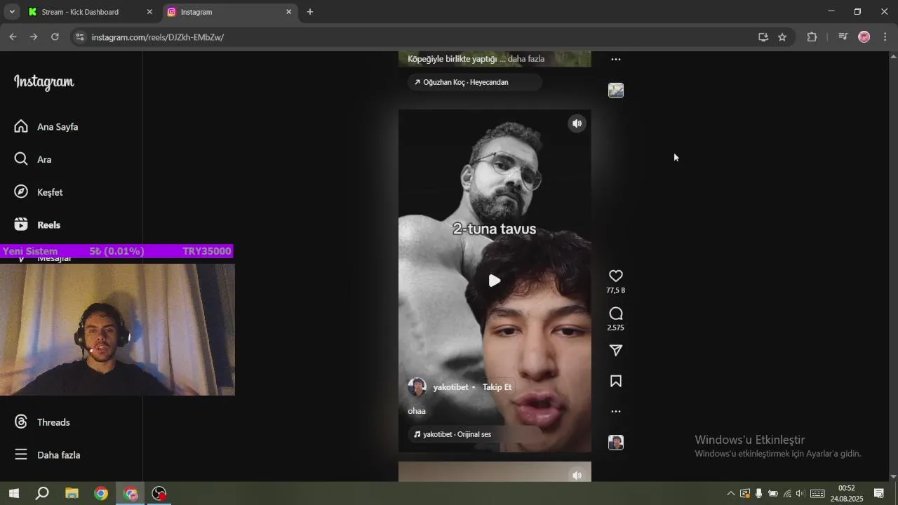
Task: Go back in browser
Action: (x=13, y=37)
